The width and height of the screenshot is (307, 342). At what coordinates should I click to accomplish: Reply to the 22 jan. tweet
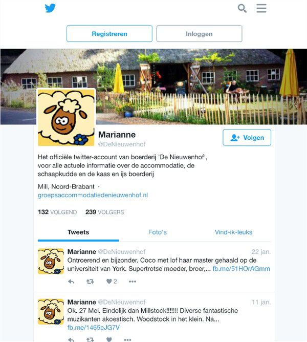71,282
